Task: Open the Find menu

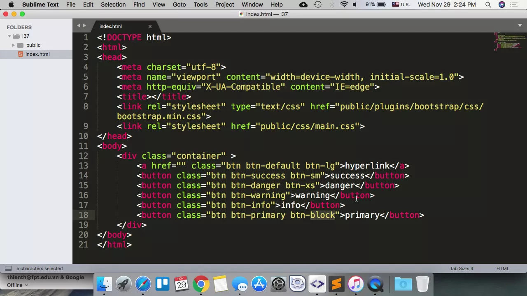Action: [x=139, y=5]
